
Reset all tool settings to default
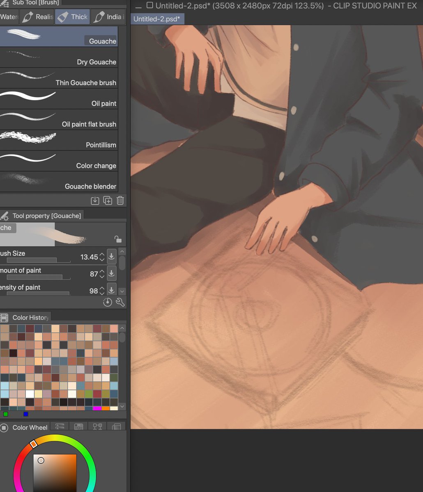tap(107, 302)
